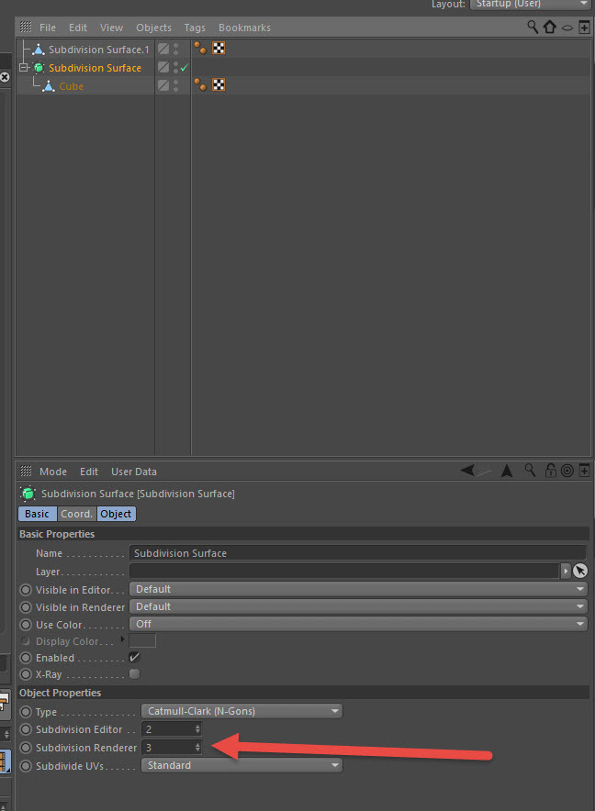Screen dimensions: 595x811
Task: Click the Object Manager new-panel plus icon
Action: 584,27
